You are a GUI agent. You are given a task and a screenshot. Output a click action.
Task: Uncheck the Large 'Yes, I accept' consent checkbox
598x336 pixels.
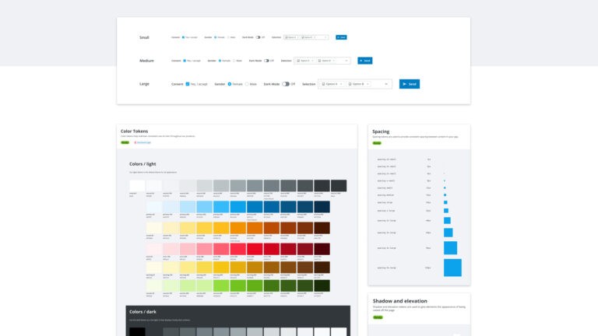pos(188,84)
